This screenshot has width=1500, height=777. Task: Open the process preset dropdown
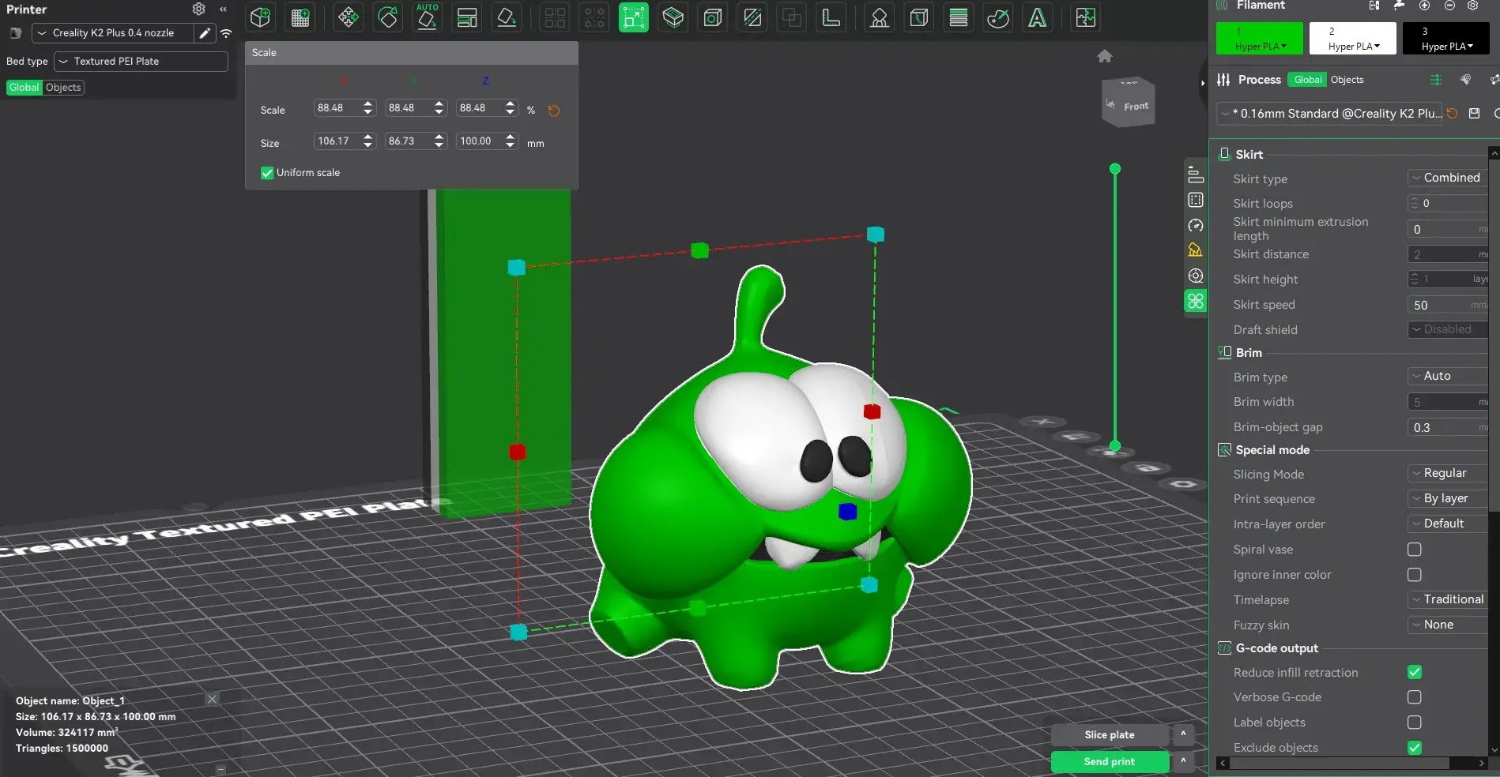click(1329, 113)
